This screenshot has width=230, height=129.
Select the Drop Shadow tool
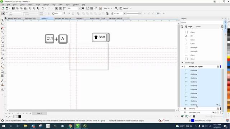(2, 72)
